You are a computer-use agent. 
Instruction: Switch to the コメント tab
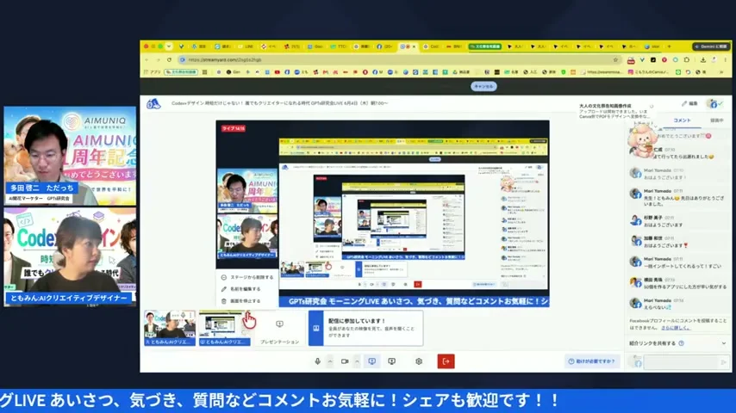point(682,120)
